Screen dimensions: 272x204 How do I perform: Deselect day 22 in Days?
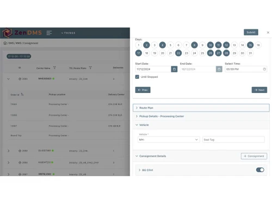pos(178,53)
